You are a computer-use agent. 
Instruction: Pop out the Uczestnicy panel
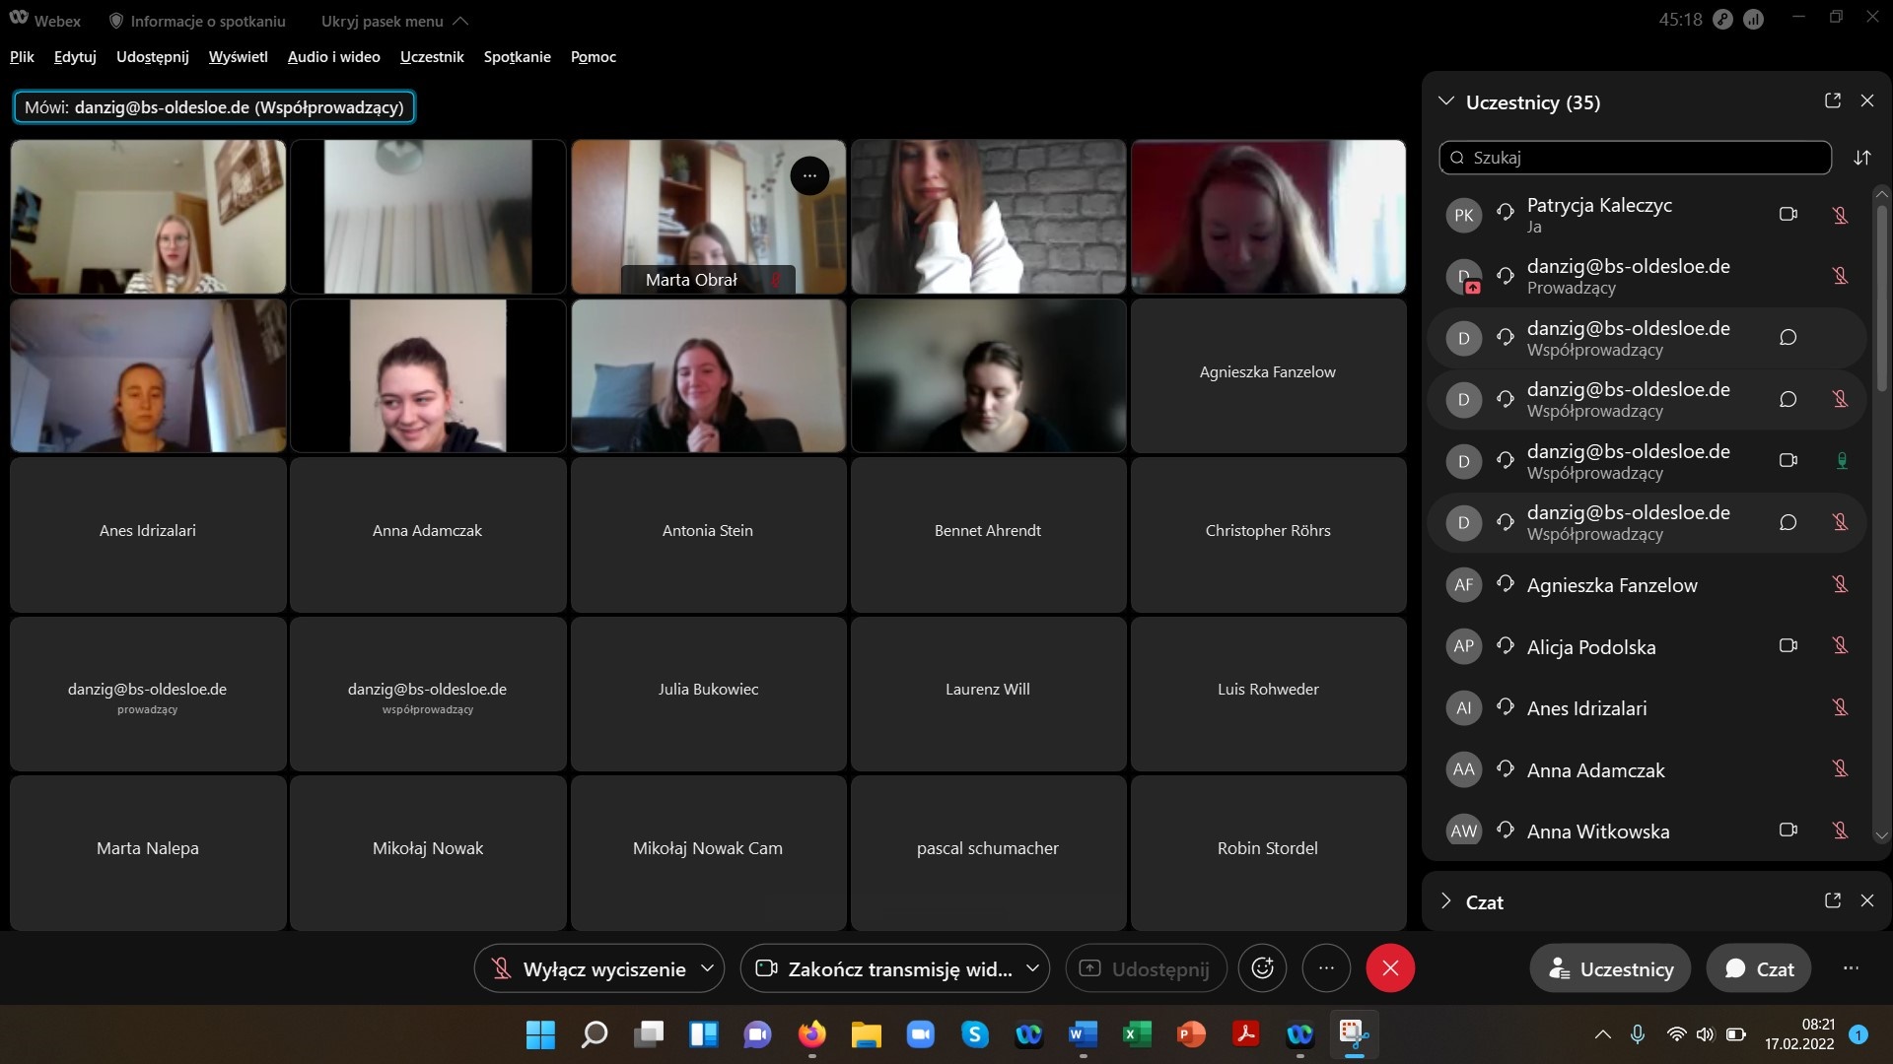(1833, 100)
